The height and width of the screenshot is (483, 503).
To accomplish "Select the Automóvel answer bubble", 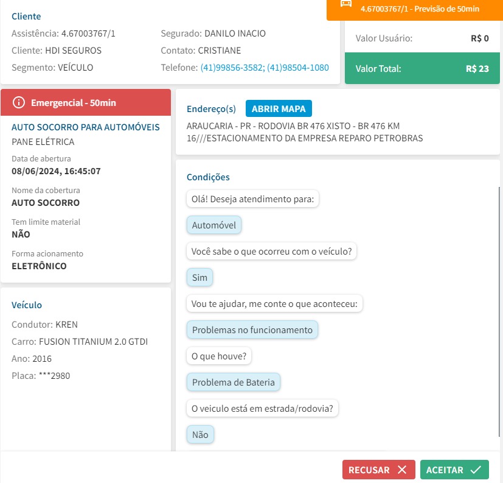I will pyautogui.click(x=214, y=225).
